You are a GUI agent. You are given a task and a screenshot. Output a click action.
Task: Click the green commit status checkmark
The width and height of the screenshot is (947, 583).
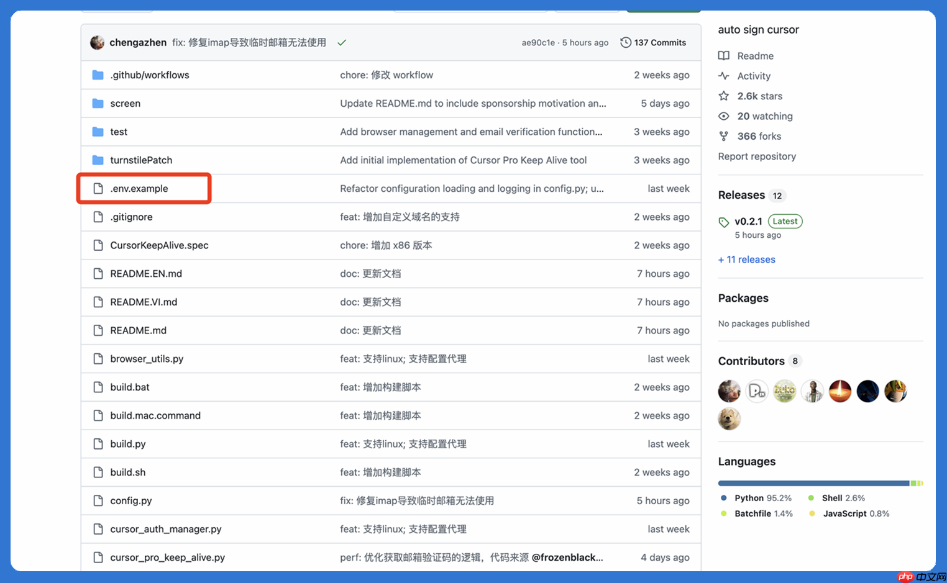(x=342, y=43)
